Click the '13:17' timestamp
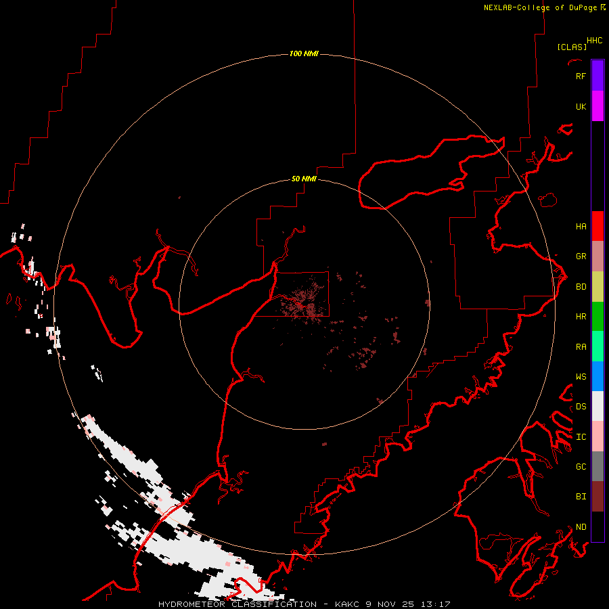The image size is (609, 609). [435, 604]
